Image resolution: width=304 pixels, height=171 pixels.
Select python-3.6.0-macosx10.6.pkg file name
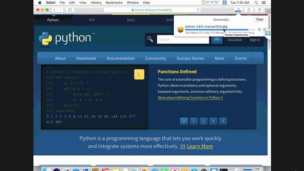(206, 27)
